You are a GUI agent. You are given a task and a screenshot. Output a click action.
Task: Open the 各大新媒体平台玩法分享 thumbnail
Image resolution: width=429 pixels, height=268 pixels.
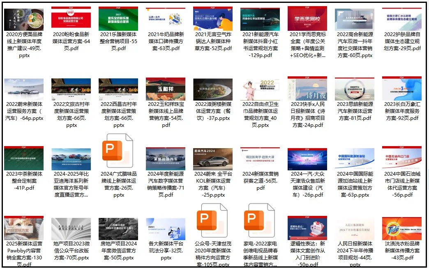[166, 229]
